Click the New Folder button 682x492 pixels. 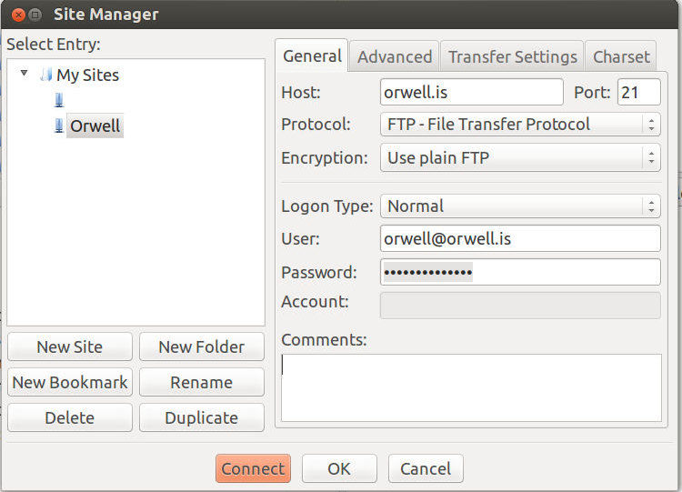201,346
